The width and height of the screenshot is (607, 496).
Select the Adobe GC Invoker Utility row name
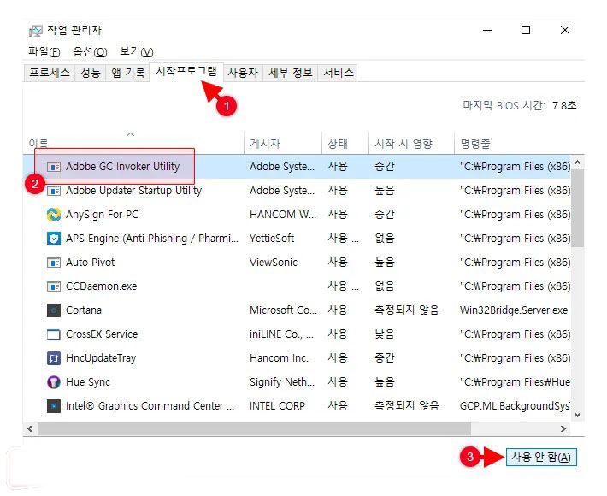click(x=122, y=167)
